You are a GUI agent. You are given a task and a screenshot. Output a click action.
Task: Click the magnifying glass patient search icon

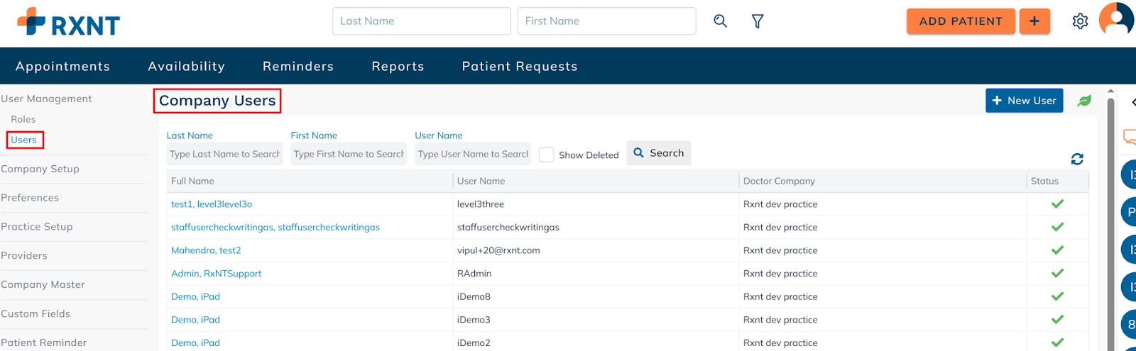(720, 21)
